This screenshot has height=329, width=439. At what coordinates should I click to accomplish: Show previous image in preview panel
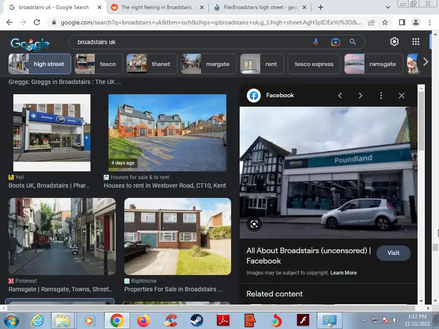pyautogui.click(x=340, y=96)
